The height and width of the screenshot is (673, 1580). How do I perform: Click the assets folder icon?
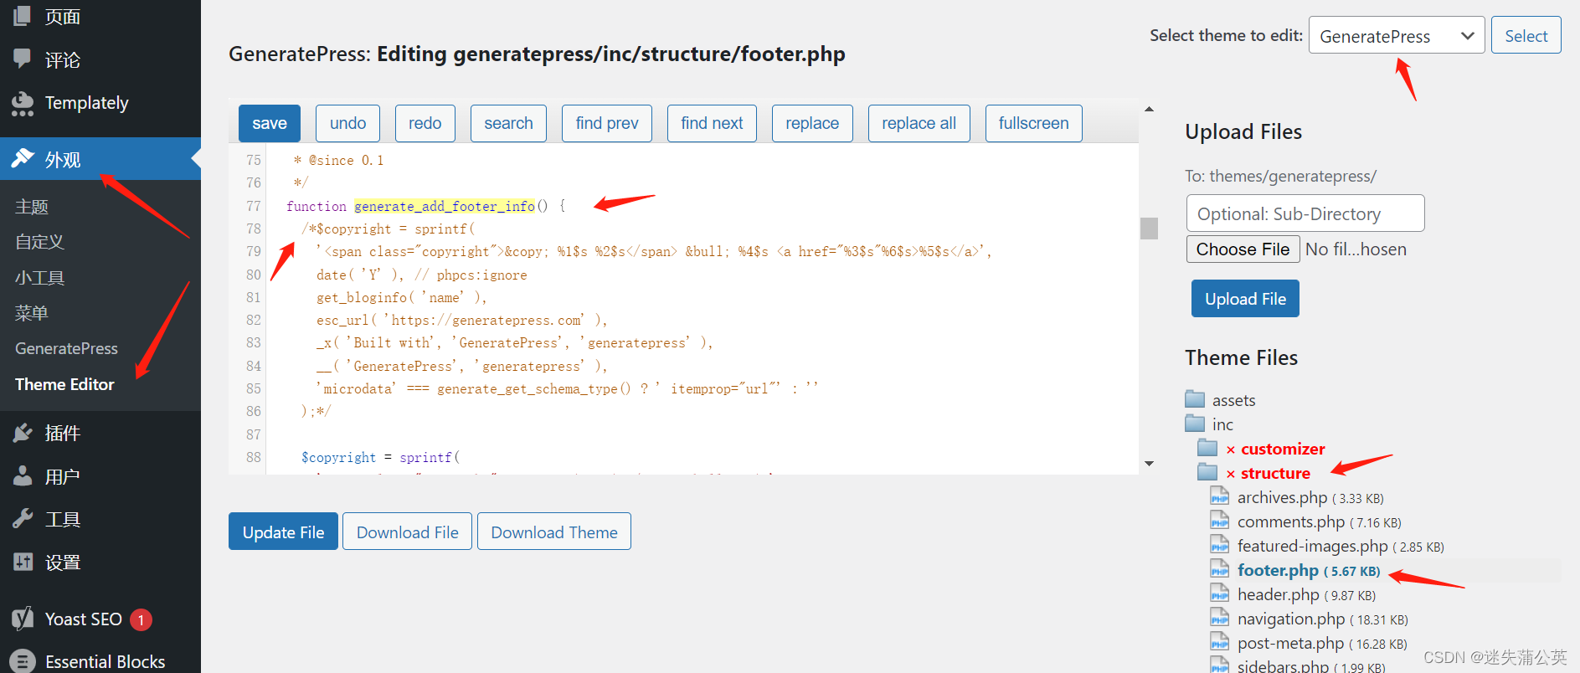(x=1195, y=399)
